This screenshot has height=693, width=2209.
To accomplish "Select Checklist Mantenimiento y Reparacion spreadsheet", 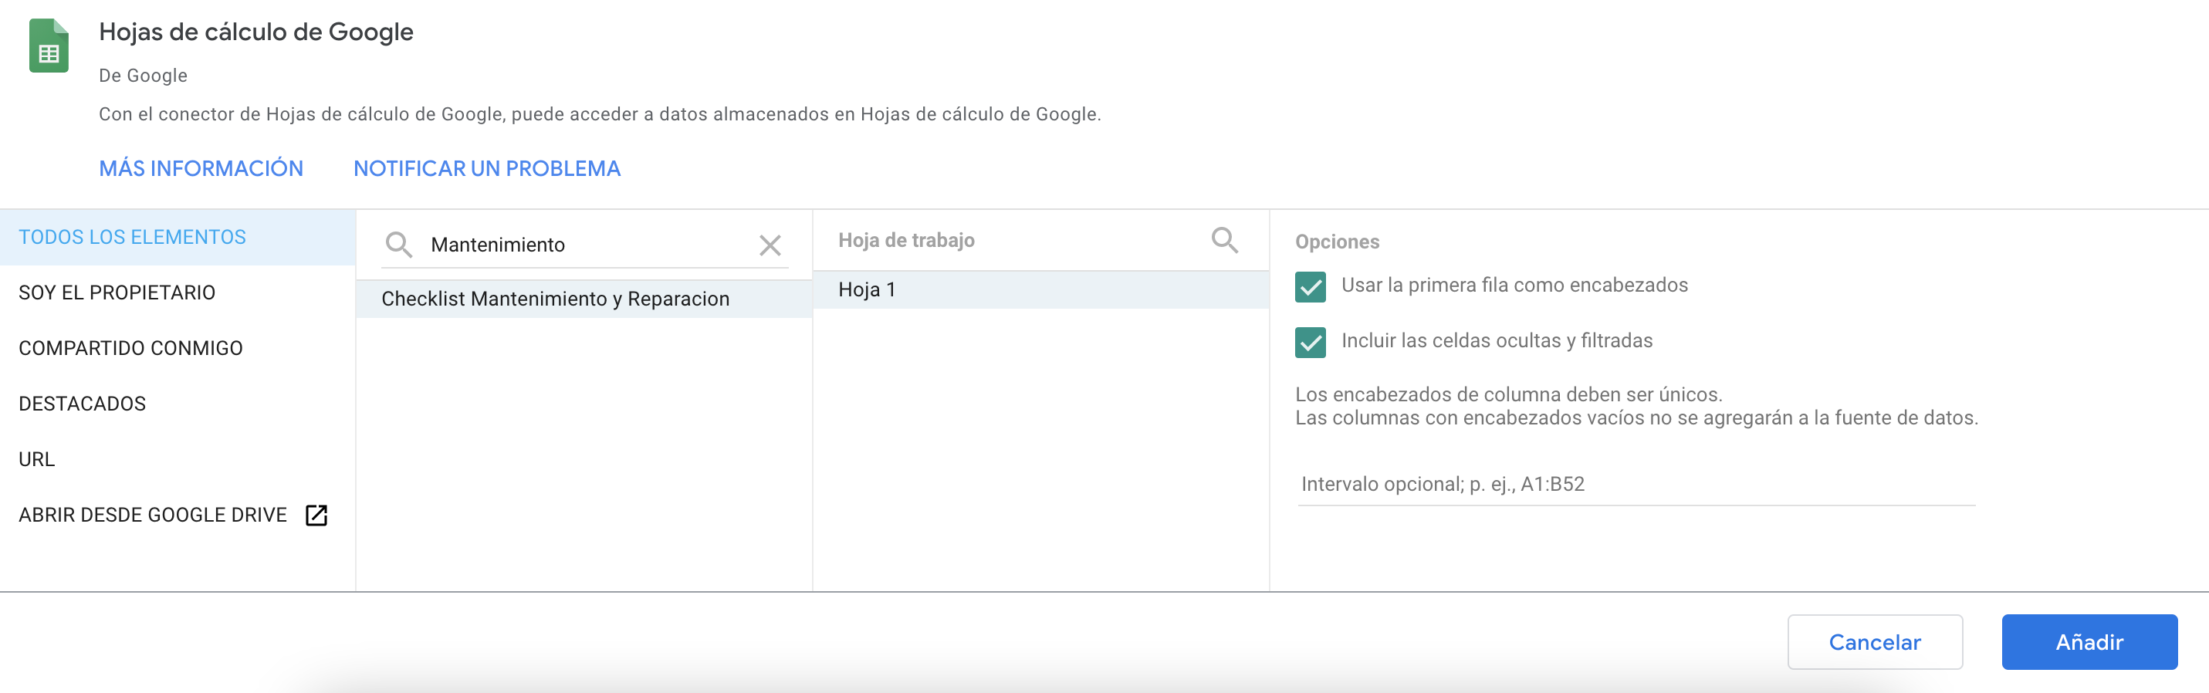I will tap(584, 299).
